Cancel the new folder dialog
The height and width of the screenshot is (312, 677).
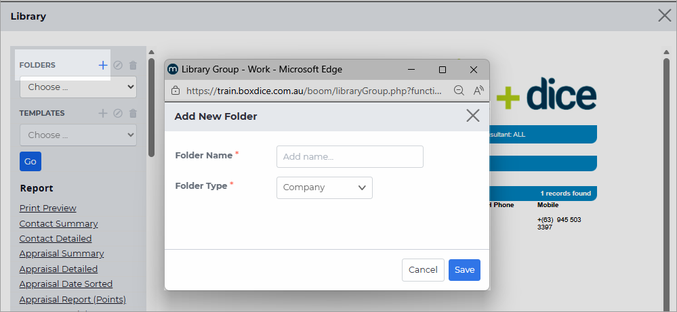pyautogui.click(x=423, y=270)
